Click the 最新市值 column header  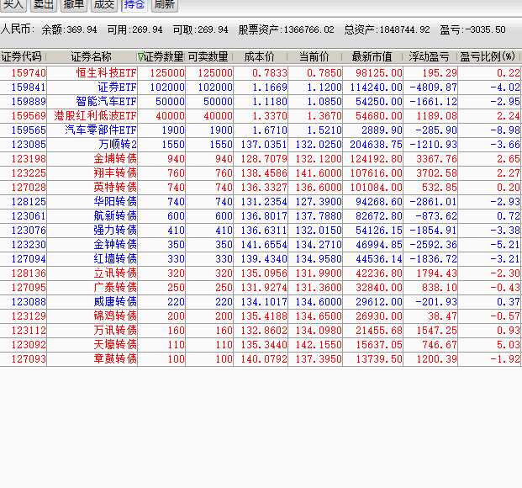(x=372, y=57)
